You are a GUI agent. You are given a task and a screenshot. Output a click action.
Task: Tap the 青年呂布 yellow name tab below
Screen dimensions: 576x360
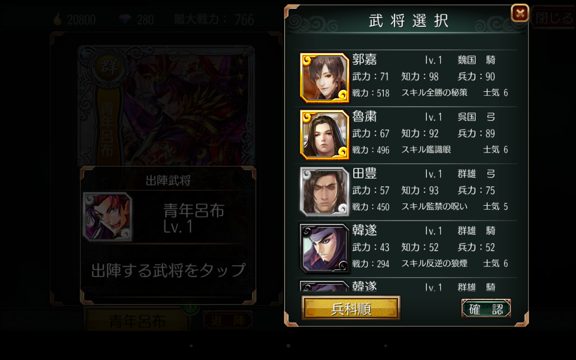coord(137,320)
